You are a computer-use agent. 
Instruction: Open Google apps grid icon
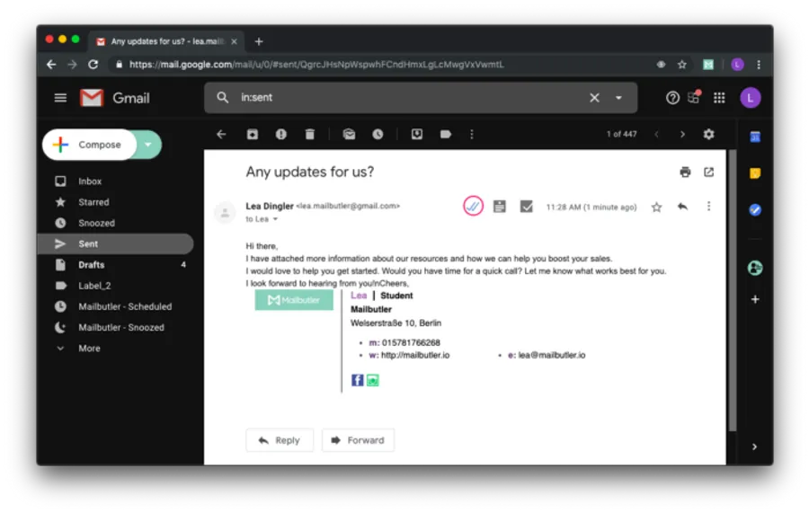point(719,98)
